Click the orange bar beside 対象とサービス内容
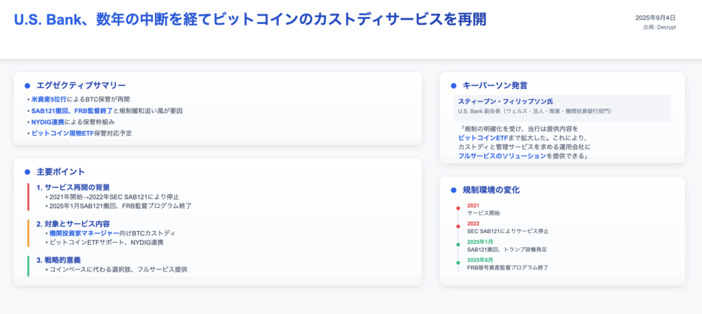The width and height of the screenshot is (702, 314). [28, 233]
